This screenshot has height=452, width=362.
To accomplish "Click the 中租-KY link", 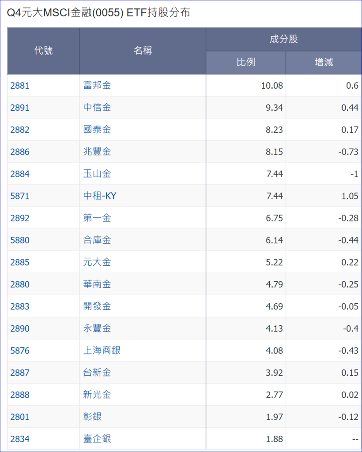I will (100, 196).
